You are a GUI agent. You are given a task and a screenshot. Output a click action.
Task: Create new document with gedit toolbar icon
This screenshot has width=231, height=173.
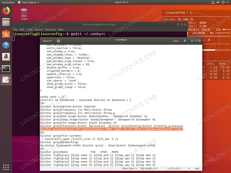[x=59, y=41]
